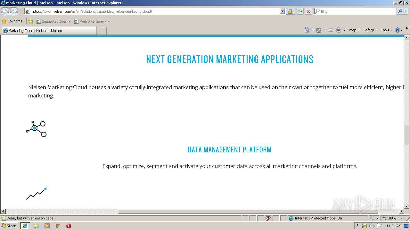The width and height of the screenshot is (410, 230).
Task: Click the vertical scrollbar up arrow
Action: (x=407, y=38)
